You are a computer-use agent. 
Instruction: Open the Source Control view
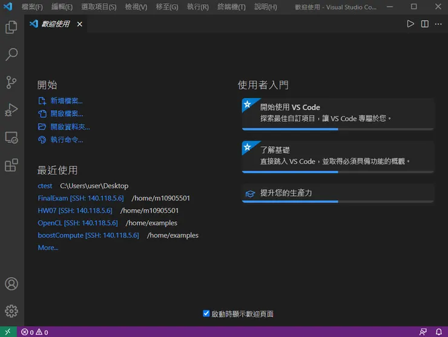(12, 82)
